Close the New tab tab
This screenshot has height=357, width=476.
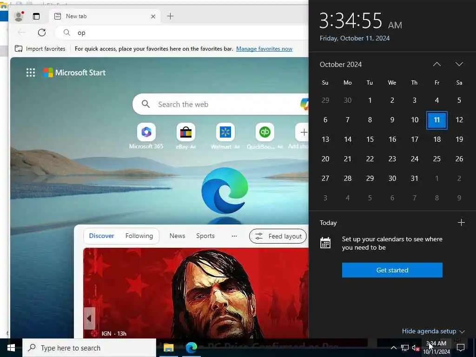click(153, 16)
